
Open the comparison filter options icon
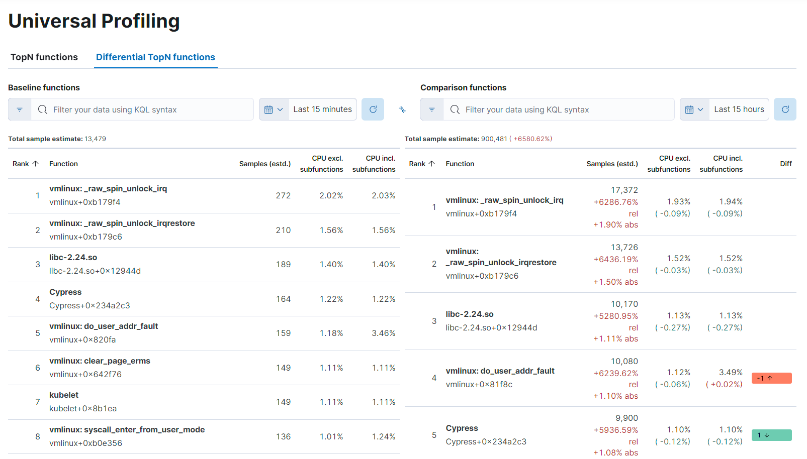click(431, 109)
